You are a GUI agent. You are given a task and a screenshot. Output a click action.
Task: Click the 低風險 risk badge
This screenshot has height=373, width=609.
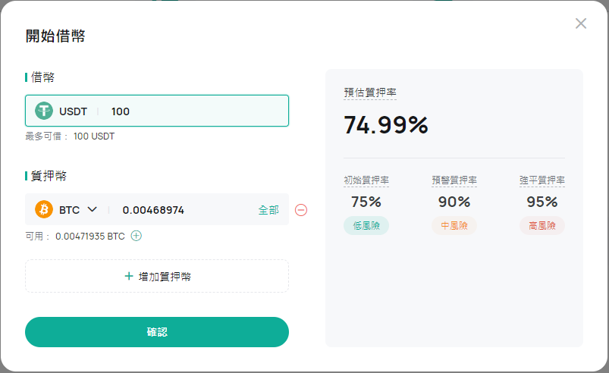click(x=366, y=225)
